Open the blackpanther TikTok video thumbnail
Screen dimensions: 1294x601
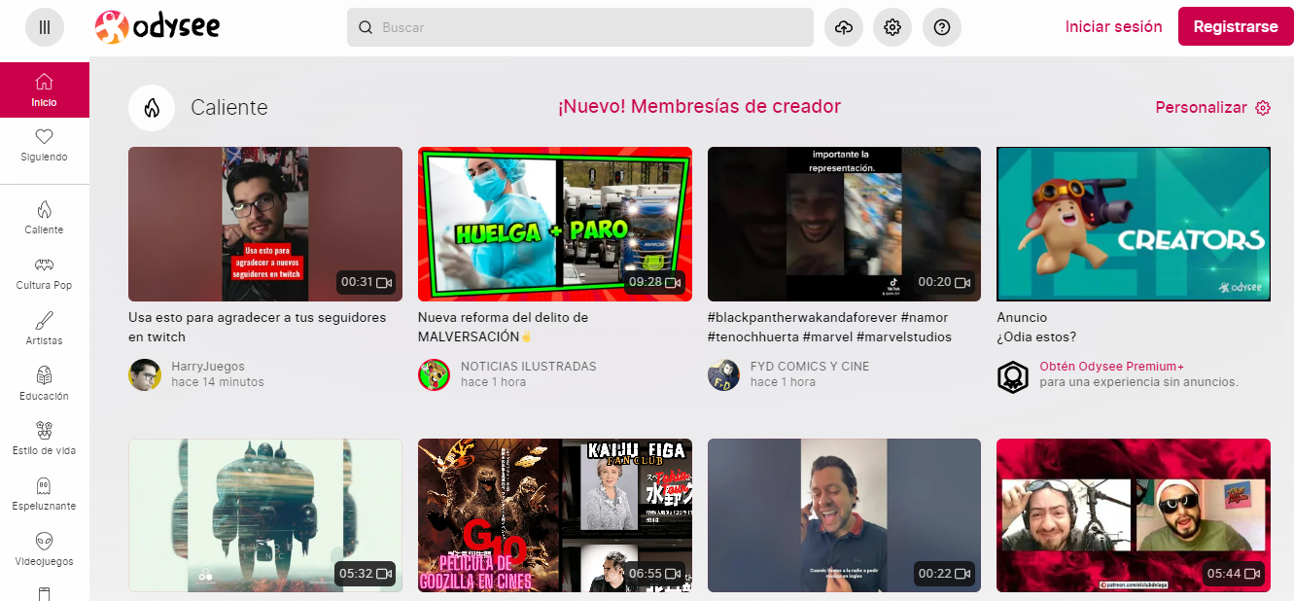(844, 224)
